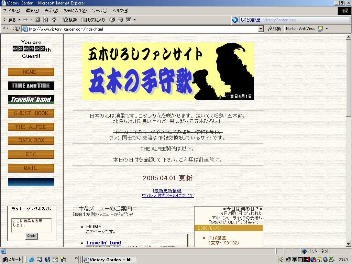Open the お気に入り(A) menu
Viewport: 352px width, 264px height.
75,11
